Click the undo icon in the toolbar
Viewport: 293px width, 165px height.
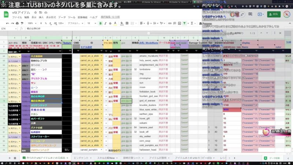(x=7, y=23)
